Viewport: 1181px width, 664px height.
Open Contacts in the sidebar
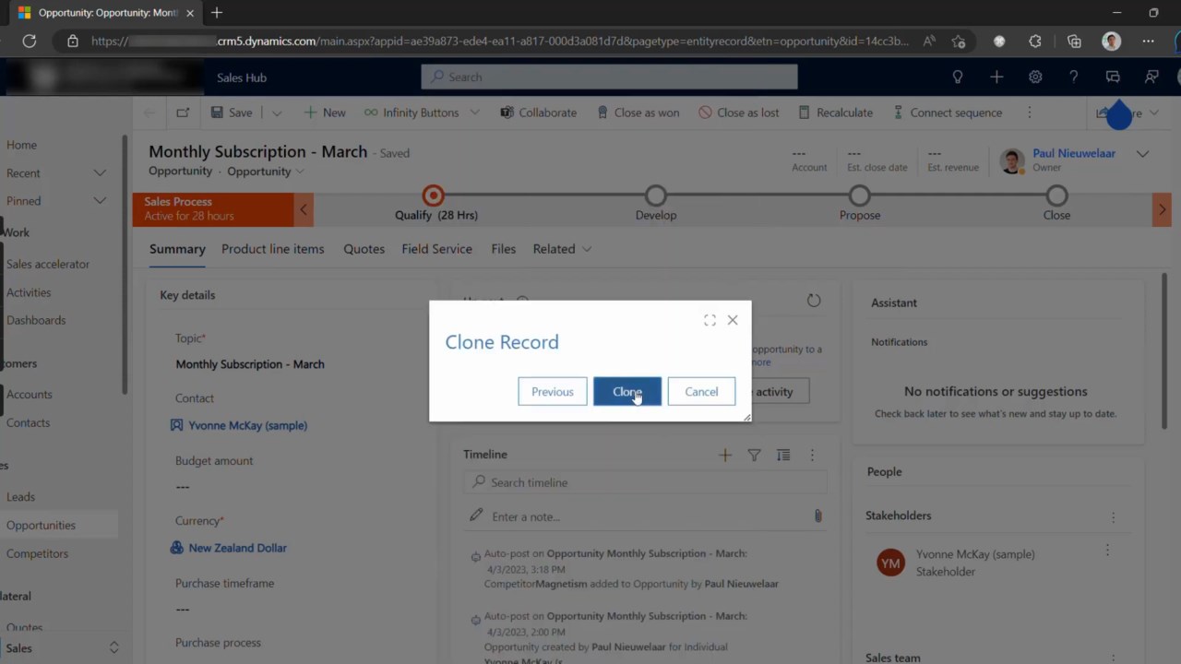tap(29, 422)
